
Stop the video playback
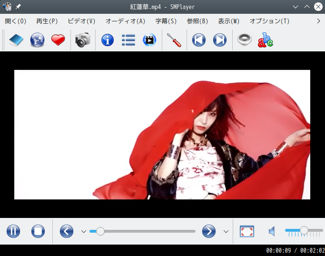point(38,231)
